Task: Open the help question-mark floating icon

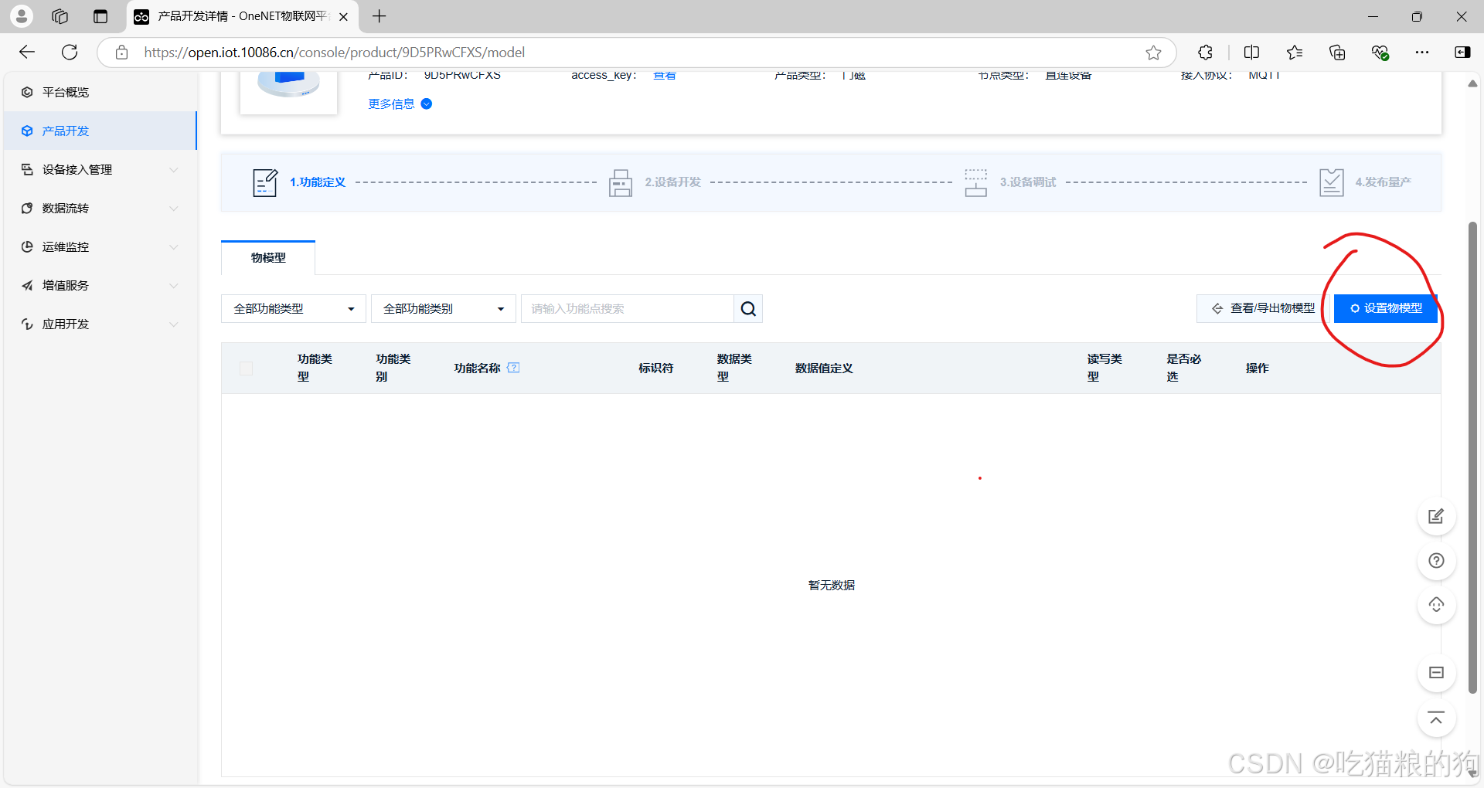Action: (x=1435, y=561)
